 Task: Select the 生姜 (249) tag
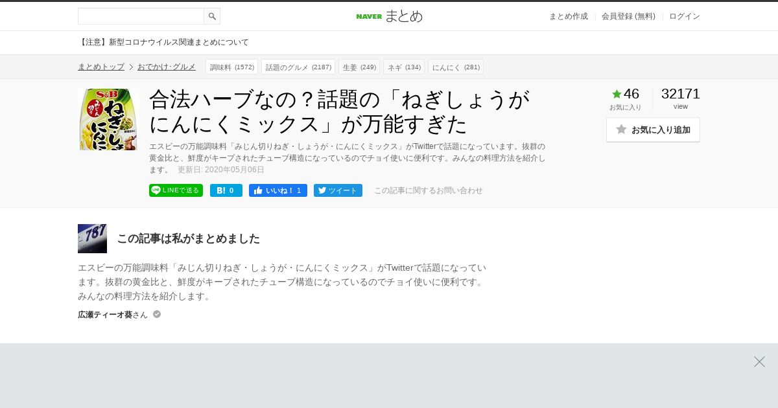pos(359,67)
